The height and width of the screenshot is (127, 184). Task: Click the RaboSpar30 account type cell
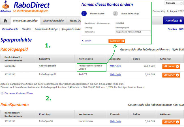coord(46,121)
